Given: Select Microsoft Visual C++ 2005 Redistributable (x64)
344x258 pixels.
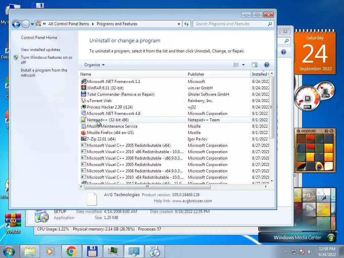Looking at the screenshot, I should (x=129, y=145).
